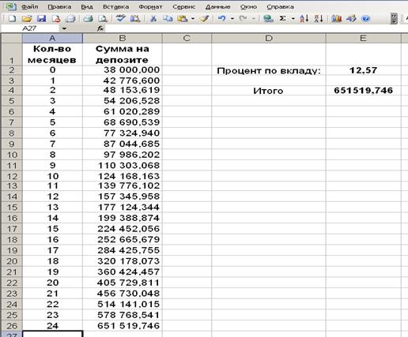Open the Данные menu
This screenshot has height=337, width=408.
[217, 7]
